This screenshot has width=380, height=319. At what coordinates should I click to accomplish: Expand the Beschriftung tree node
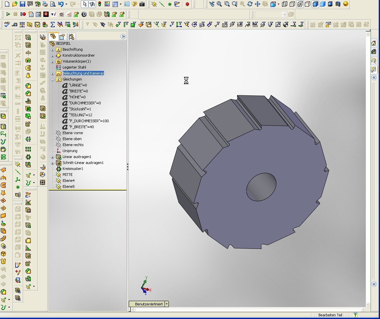click(x=52, y=50)
